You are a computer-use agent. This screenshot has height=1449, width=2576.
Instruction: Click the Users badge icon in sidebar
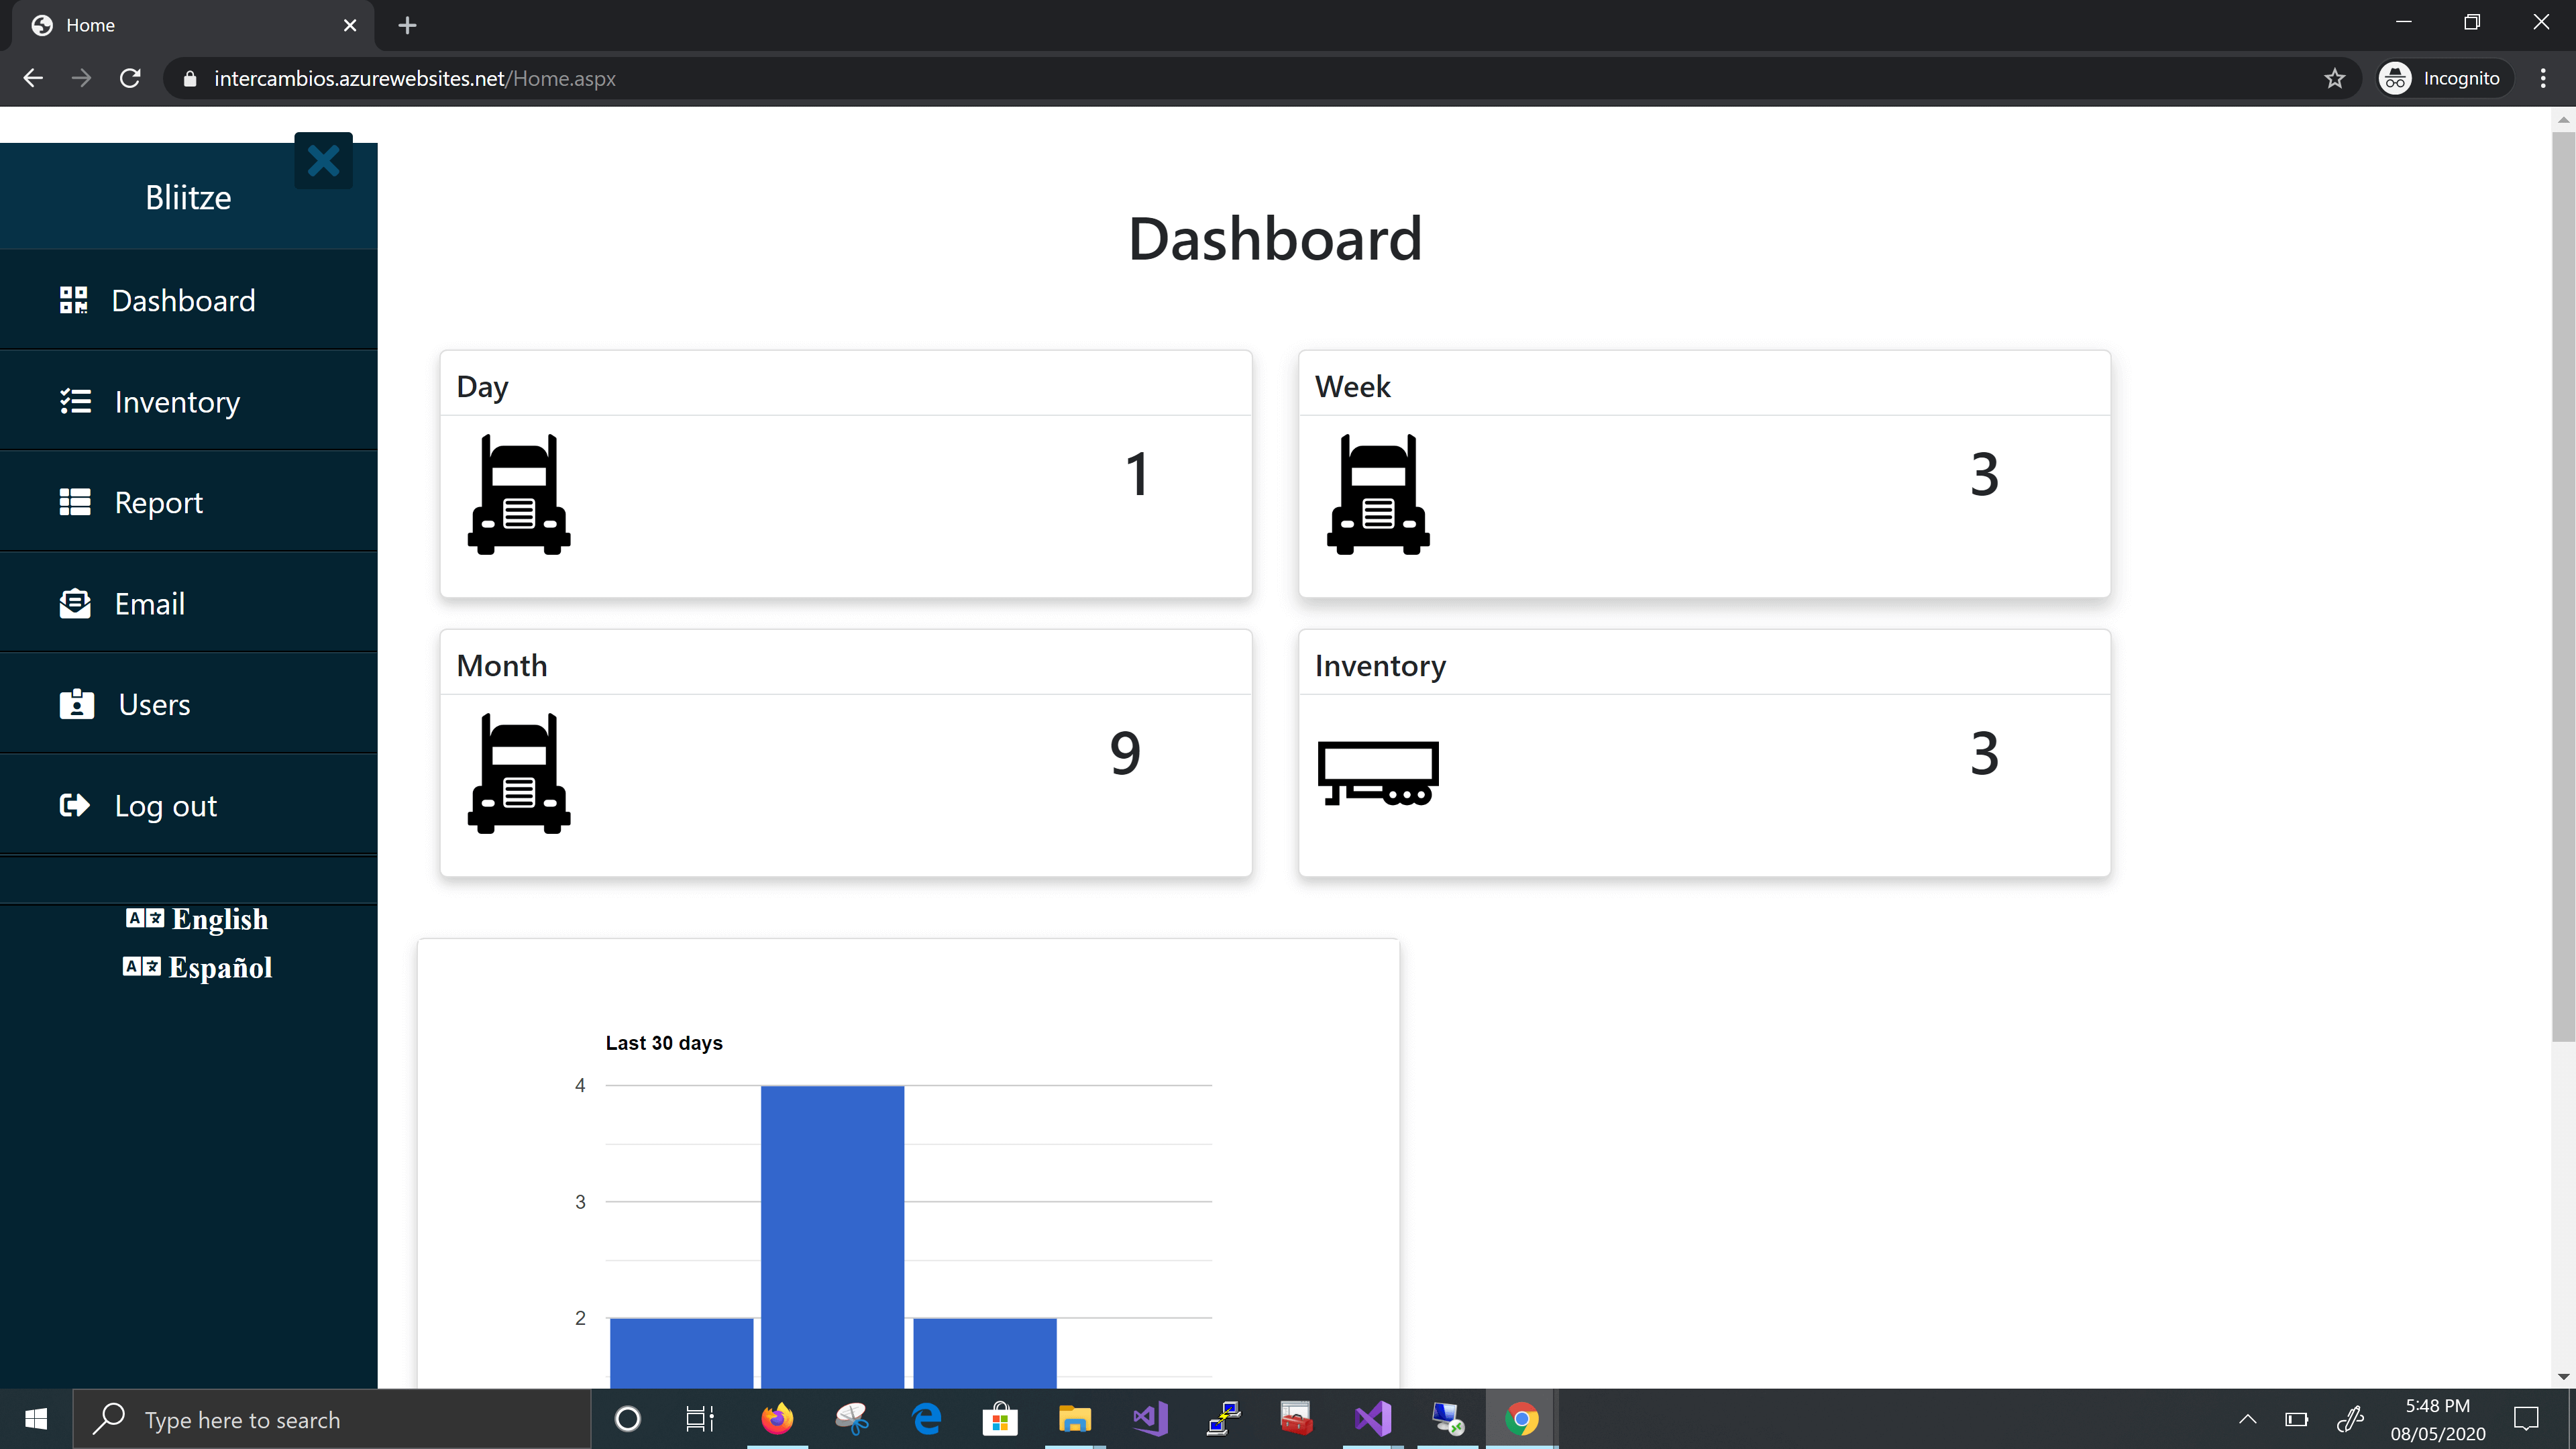point(76,704)
